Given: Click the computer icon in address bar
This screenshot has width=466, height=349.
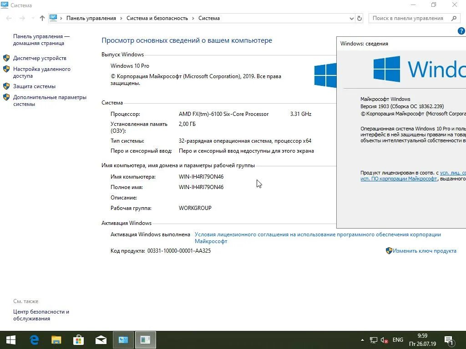Looking at the screenshot, I should click(x=53, y=18).
